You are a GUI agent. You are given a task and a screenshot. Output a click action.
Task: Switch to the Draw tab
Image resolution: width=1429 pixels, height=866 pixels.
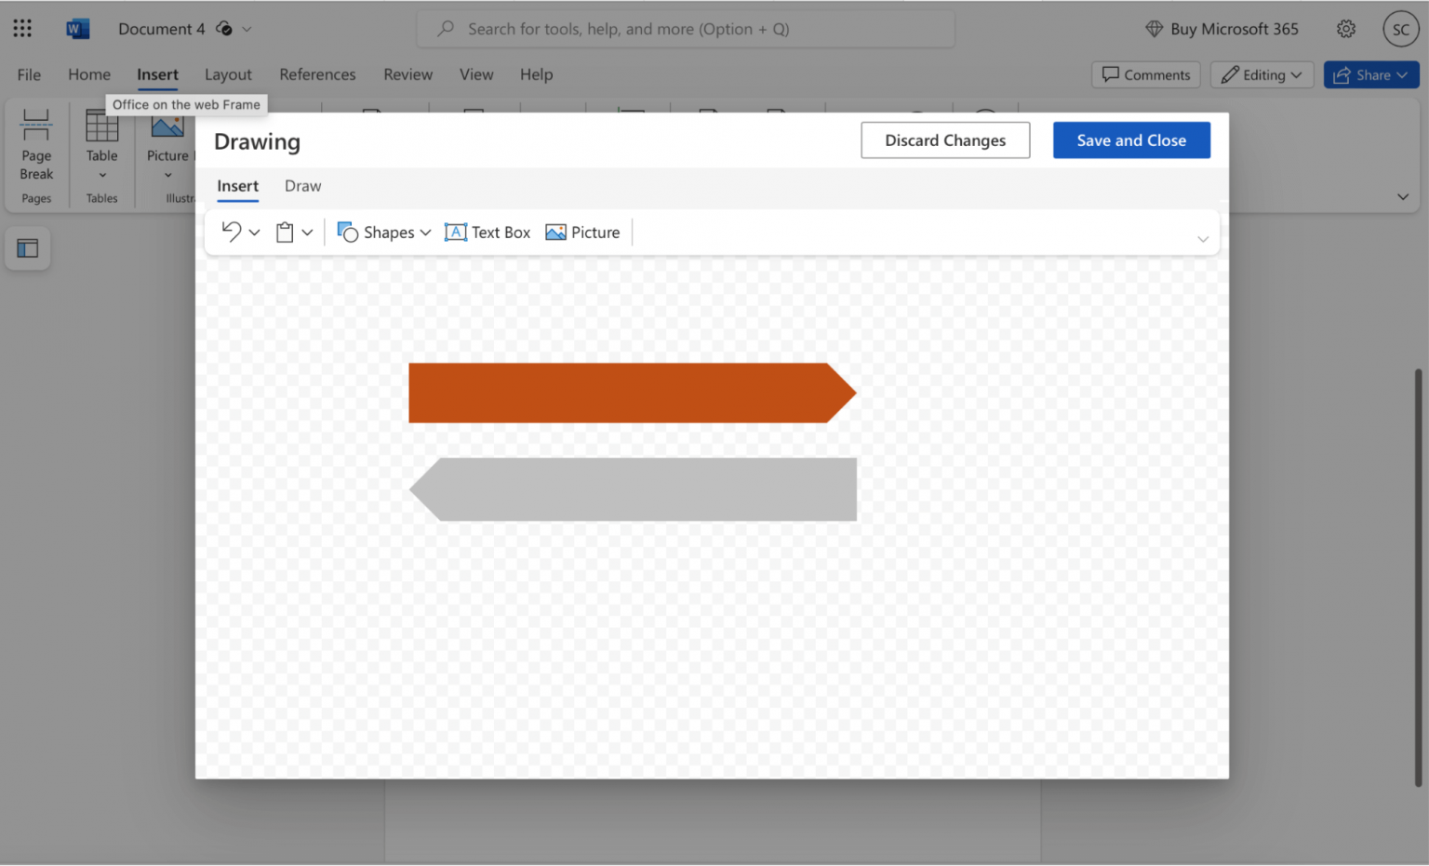pos(302,186)
